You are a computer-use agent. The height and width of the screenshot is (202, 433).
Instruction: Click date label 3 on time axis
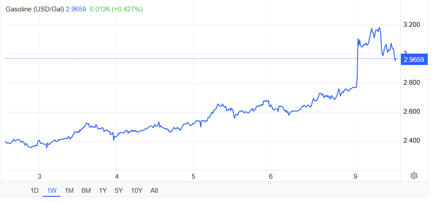39,176
